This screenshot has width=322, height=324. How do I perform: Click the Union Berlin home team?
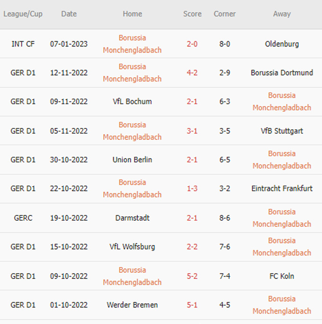coord(132,160)
